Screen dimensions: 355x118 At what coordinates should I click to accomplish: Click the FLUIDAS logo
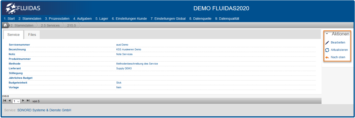[23, 9]
